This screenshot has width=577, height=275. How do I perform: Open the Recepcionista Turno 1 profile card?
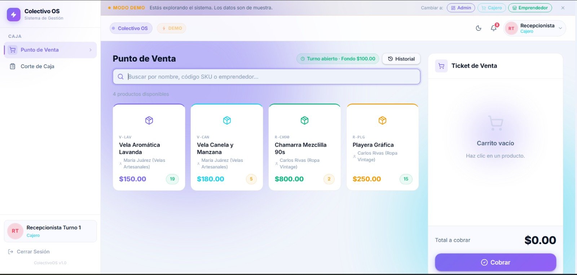(50, 231)
